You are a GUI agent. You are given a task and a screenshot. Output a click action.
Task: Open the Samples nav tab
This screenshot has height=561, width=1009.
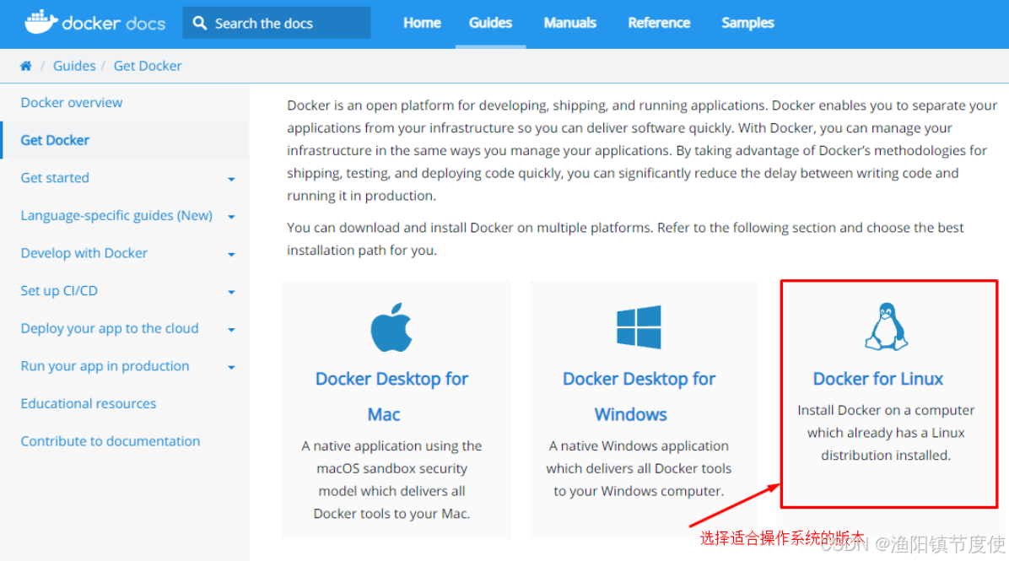[747, 23]
